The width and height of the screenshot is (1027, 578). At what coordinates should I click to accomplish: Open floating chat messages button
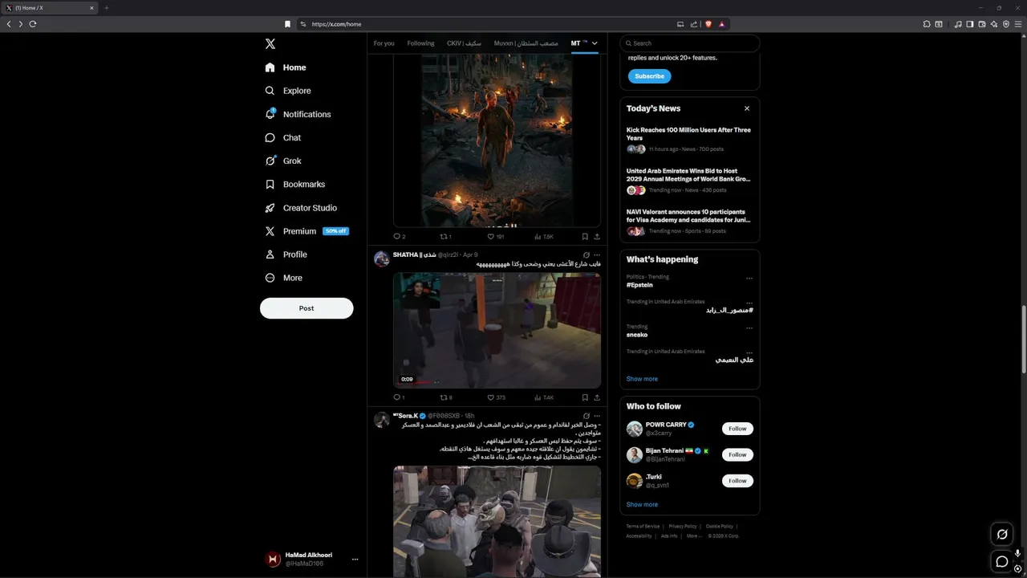(x=1002, y=561)
